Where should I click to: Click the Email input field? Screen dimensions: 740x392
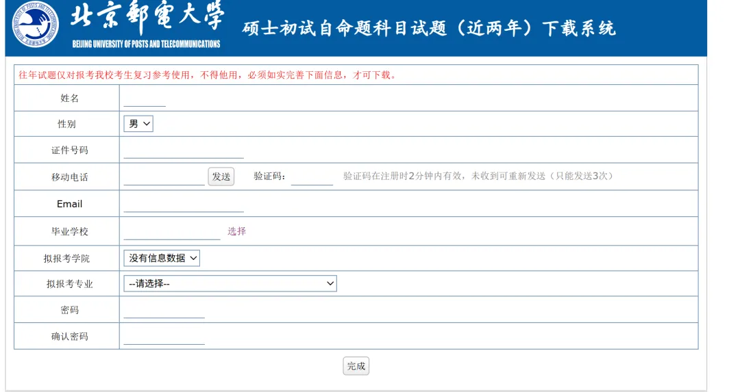(184, 204)
